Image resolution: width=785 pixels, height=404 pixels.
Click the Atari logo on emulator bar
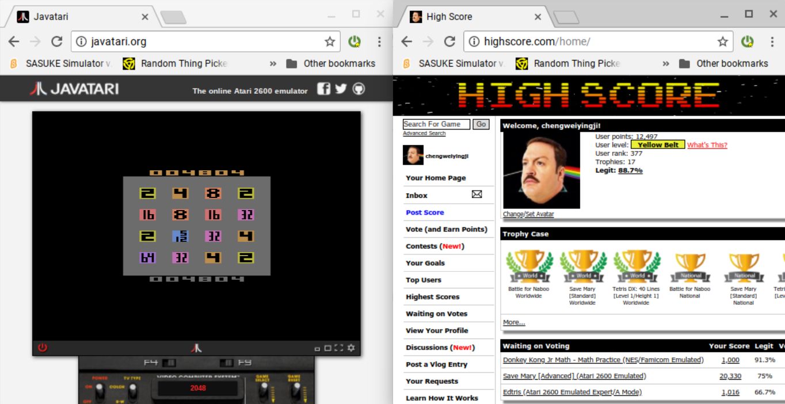197,348
